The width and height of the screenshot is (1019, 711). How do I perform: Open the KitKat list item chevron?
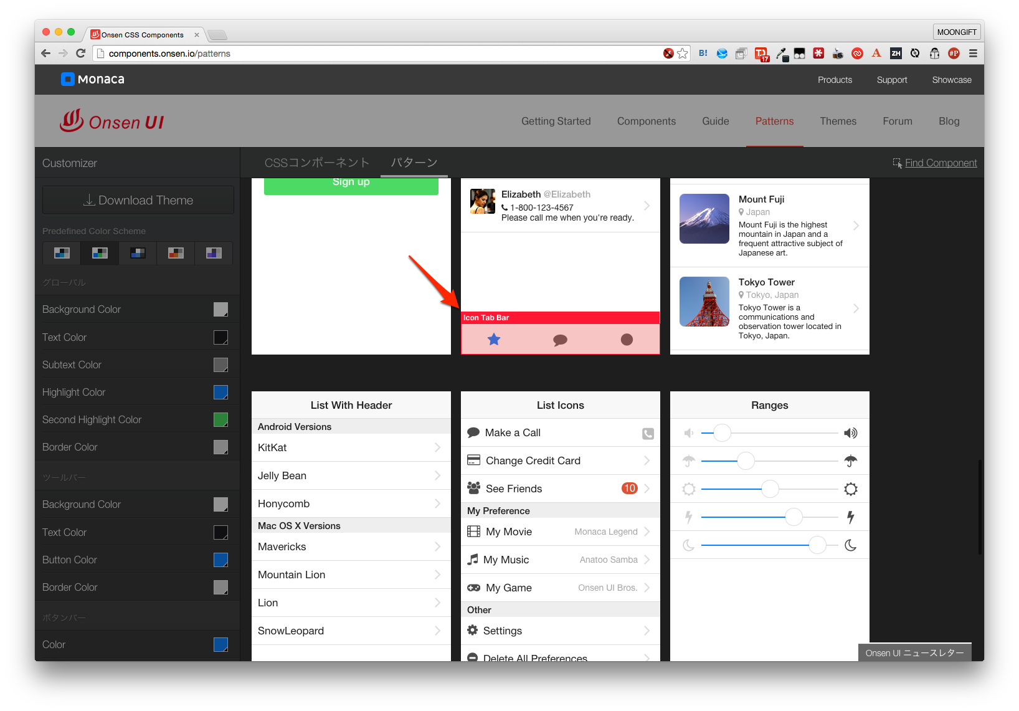(437, 447)
